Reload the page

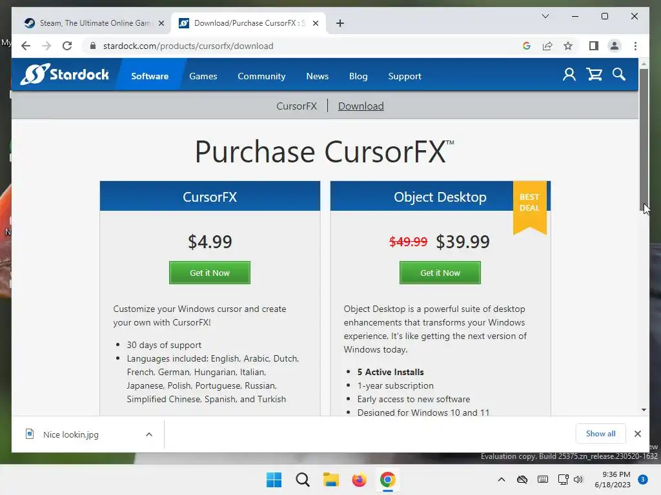(67, 46)
